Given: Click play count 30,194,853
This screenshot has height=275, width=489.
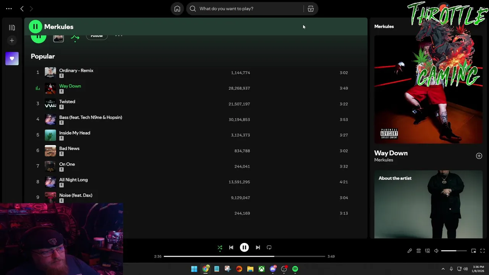Looking at the screenshot, I should (239, 120).
